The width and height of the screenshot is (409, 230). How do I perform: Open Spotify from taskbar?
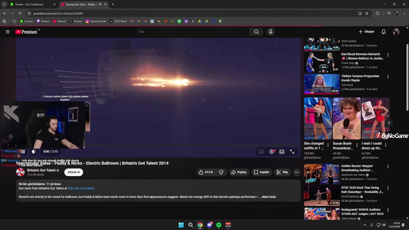(x=219, y=225)
